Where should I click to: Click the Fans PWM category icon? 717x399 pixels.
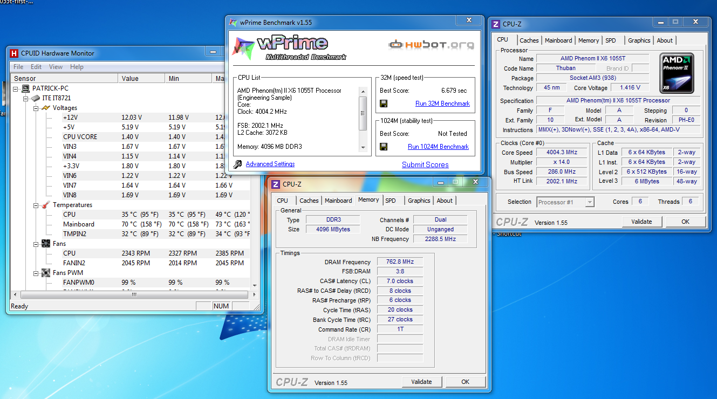[x=46, y=273]
